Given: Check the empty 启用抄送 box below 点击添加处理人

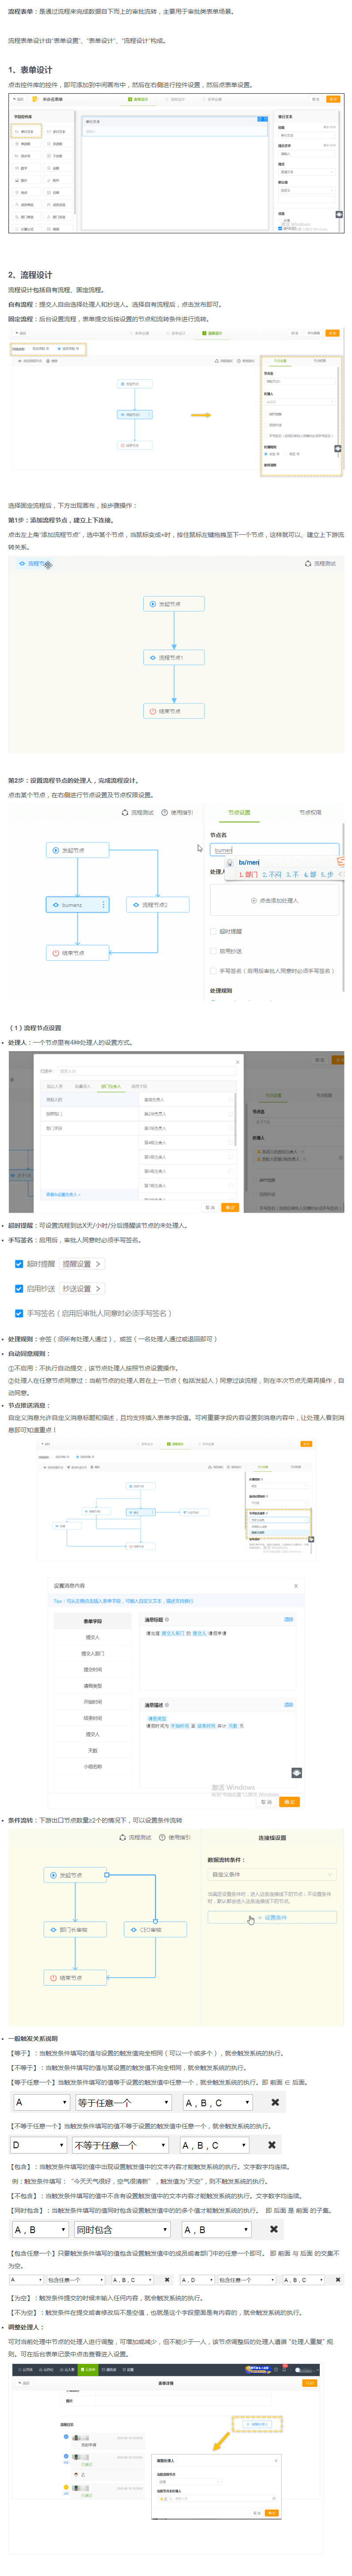Looking at the screenshot, I should point(214,950).
